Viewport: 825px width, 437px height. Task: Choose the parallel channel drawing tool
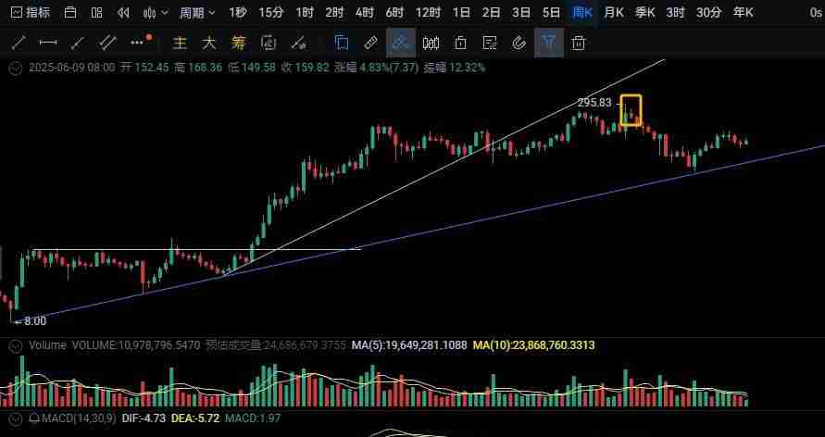[x=108, y=43]
